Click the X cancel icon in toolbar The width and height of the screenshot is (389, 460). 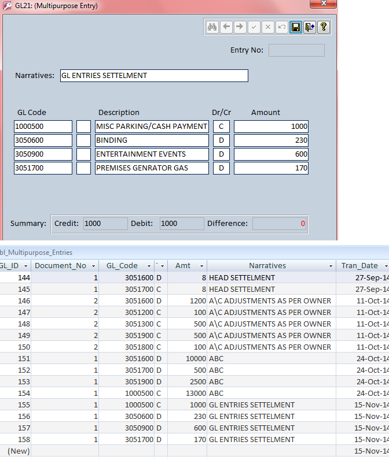point(267,27)
